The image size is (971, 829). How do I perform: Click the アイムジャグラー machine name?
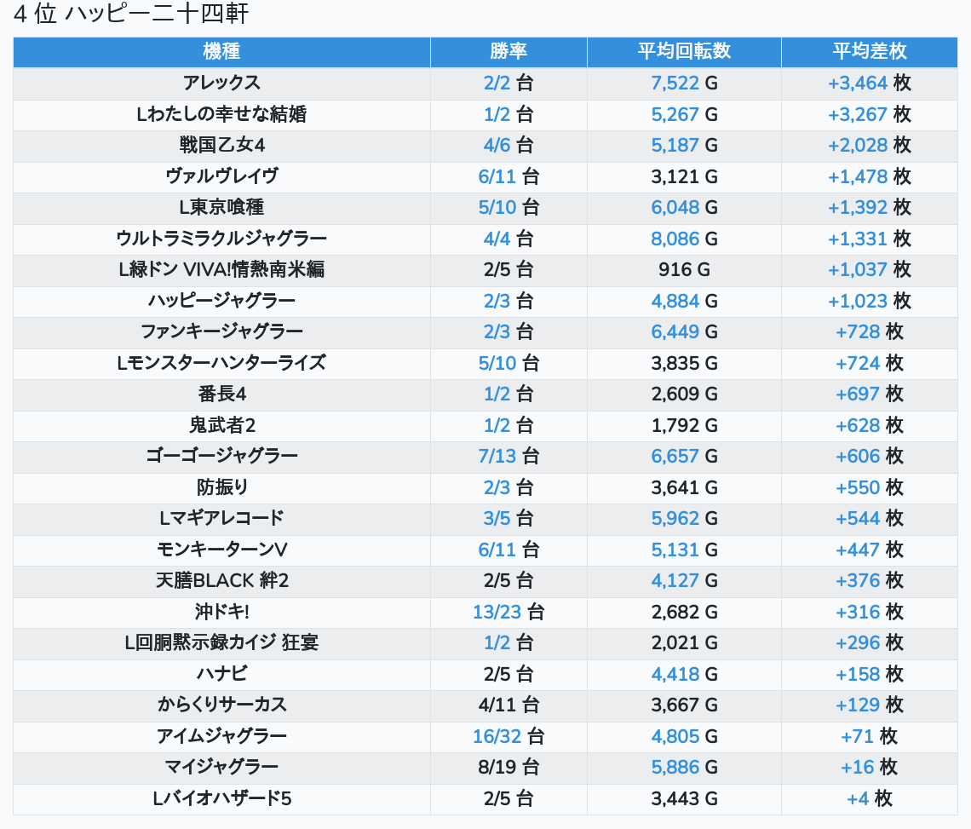(x=221, y=736)
